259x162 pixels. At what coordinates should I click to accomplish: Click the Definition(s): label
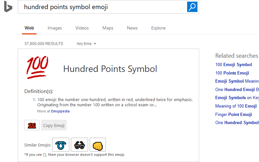coord(39,91)
